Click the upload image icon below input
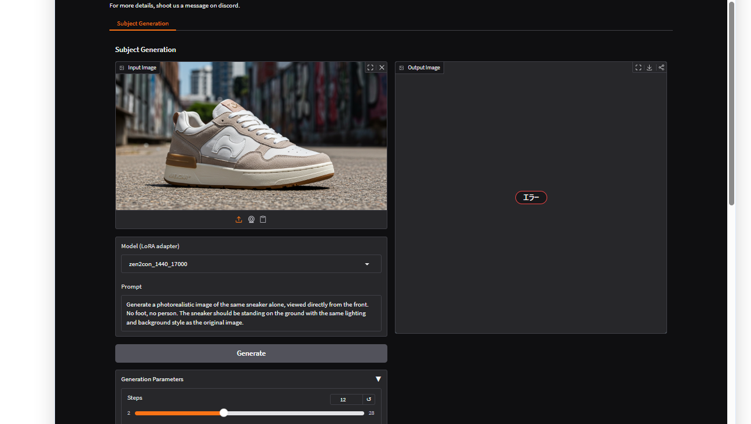751x424 pixels. 239,220
